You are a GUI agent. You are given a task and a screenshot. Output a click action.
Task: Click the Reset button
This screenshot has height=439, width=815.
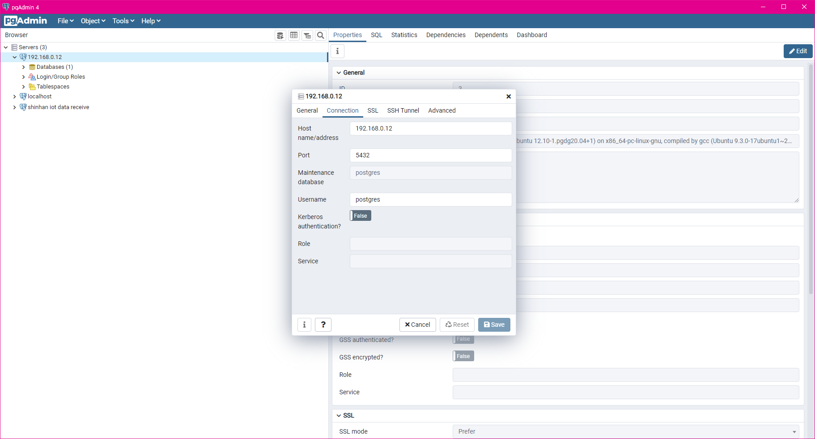[457, 325]
